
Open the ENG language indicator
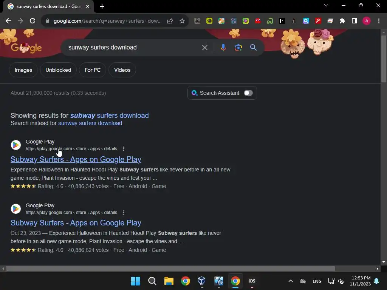point(317,281)
